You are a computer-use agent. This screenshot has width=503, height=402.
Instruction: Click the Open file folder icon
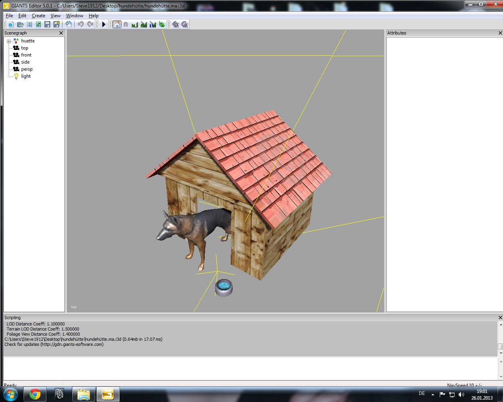(x=20, y=24)
